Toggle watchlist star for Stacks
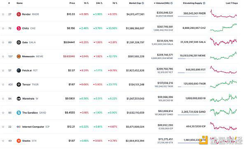247x149 pixels. pyautogui.click(x=3, y=141)
